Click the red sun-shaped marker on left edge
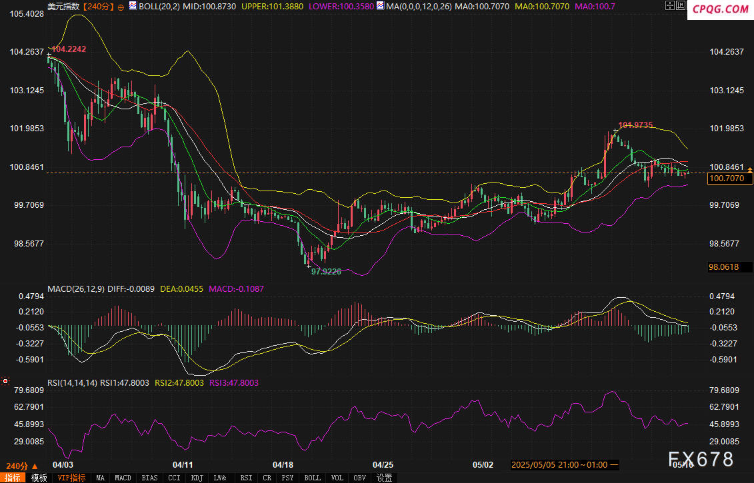This screenshot has height=483, width=754. coord(5,381)
